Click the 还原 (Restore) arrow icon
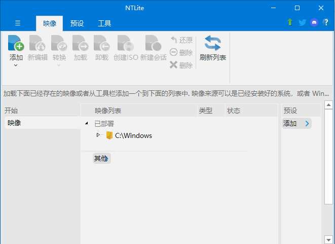Image resolution: width=335 pixels, height=244 pixels. [x=174, y=40]
